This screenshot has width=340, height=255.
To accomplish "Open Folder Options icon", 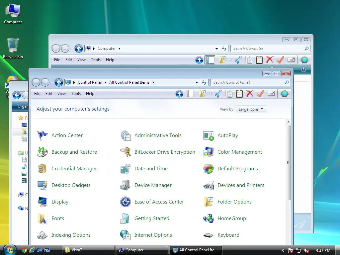I will (209, 202).
